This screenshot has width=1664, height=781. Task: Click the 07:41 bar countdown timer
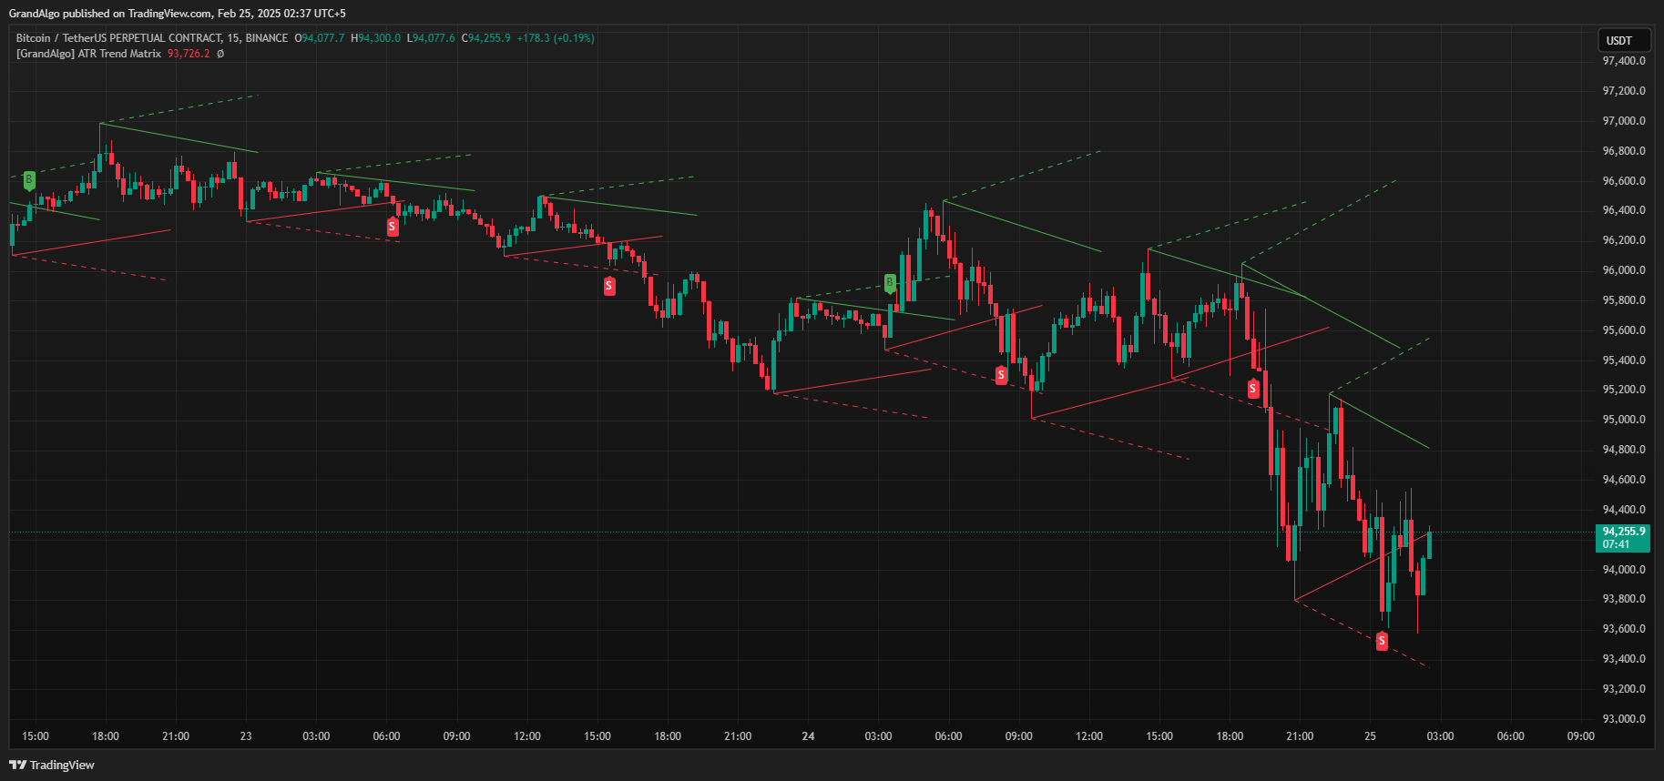click(x=1617, y=544)
